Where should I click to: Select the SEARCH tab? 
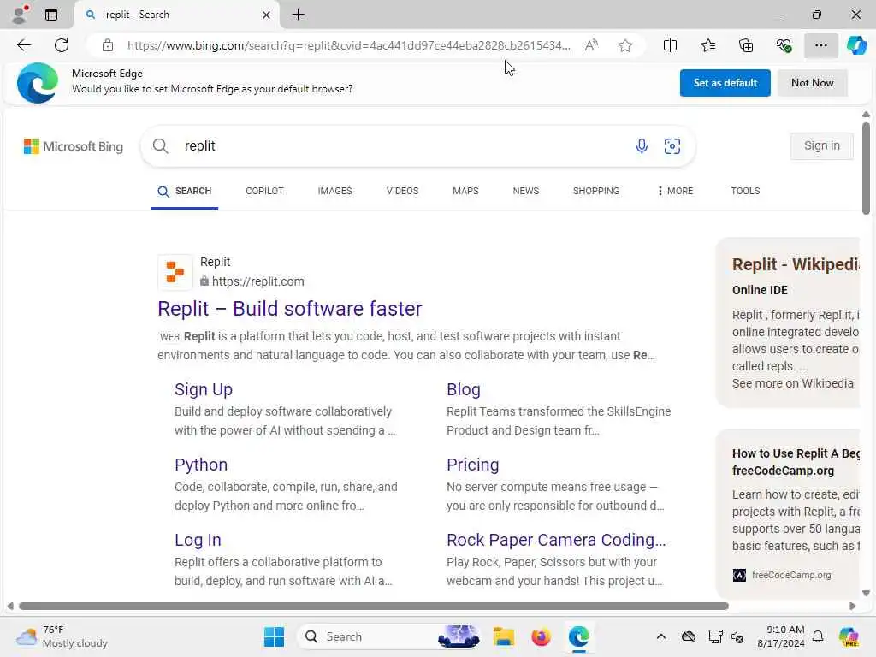tap(185, 191)
